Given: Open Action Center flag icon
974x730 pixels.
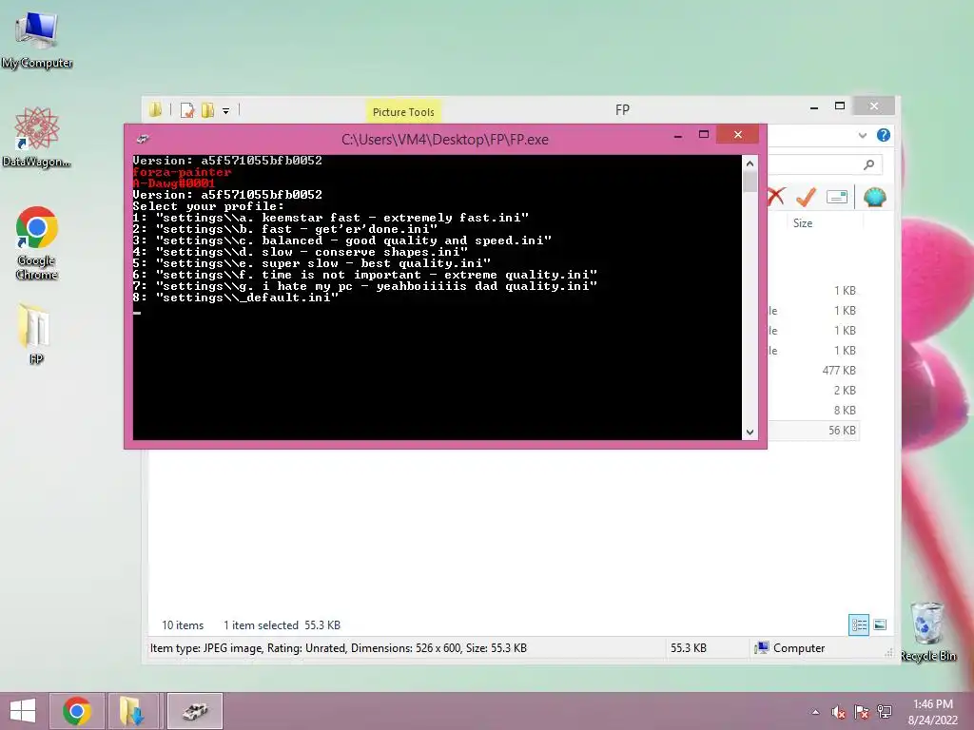Looking at the screenshot, I should pos(862,712).
